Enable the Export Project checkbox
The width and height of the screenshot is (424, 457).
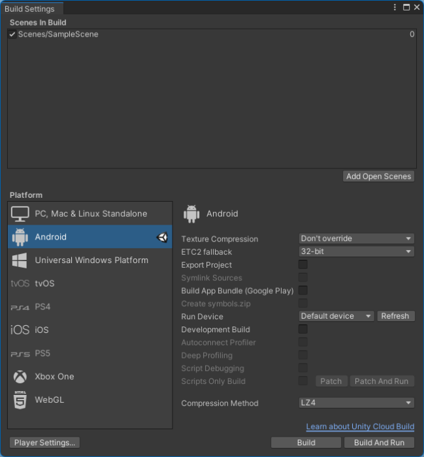[303, 264]
